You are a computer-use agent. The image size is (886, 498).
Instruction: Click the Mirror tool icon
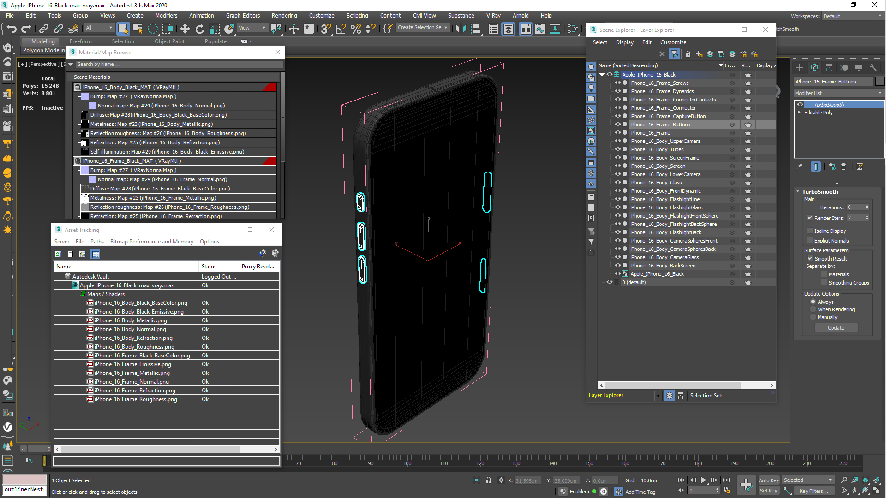coord(460,29)
